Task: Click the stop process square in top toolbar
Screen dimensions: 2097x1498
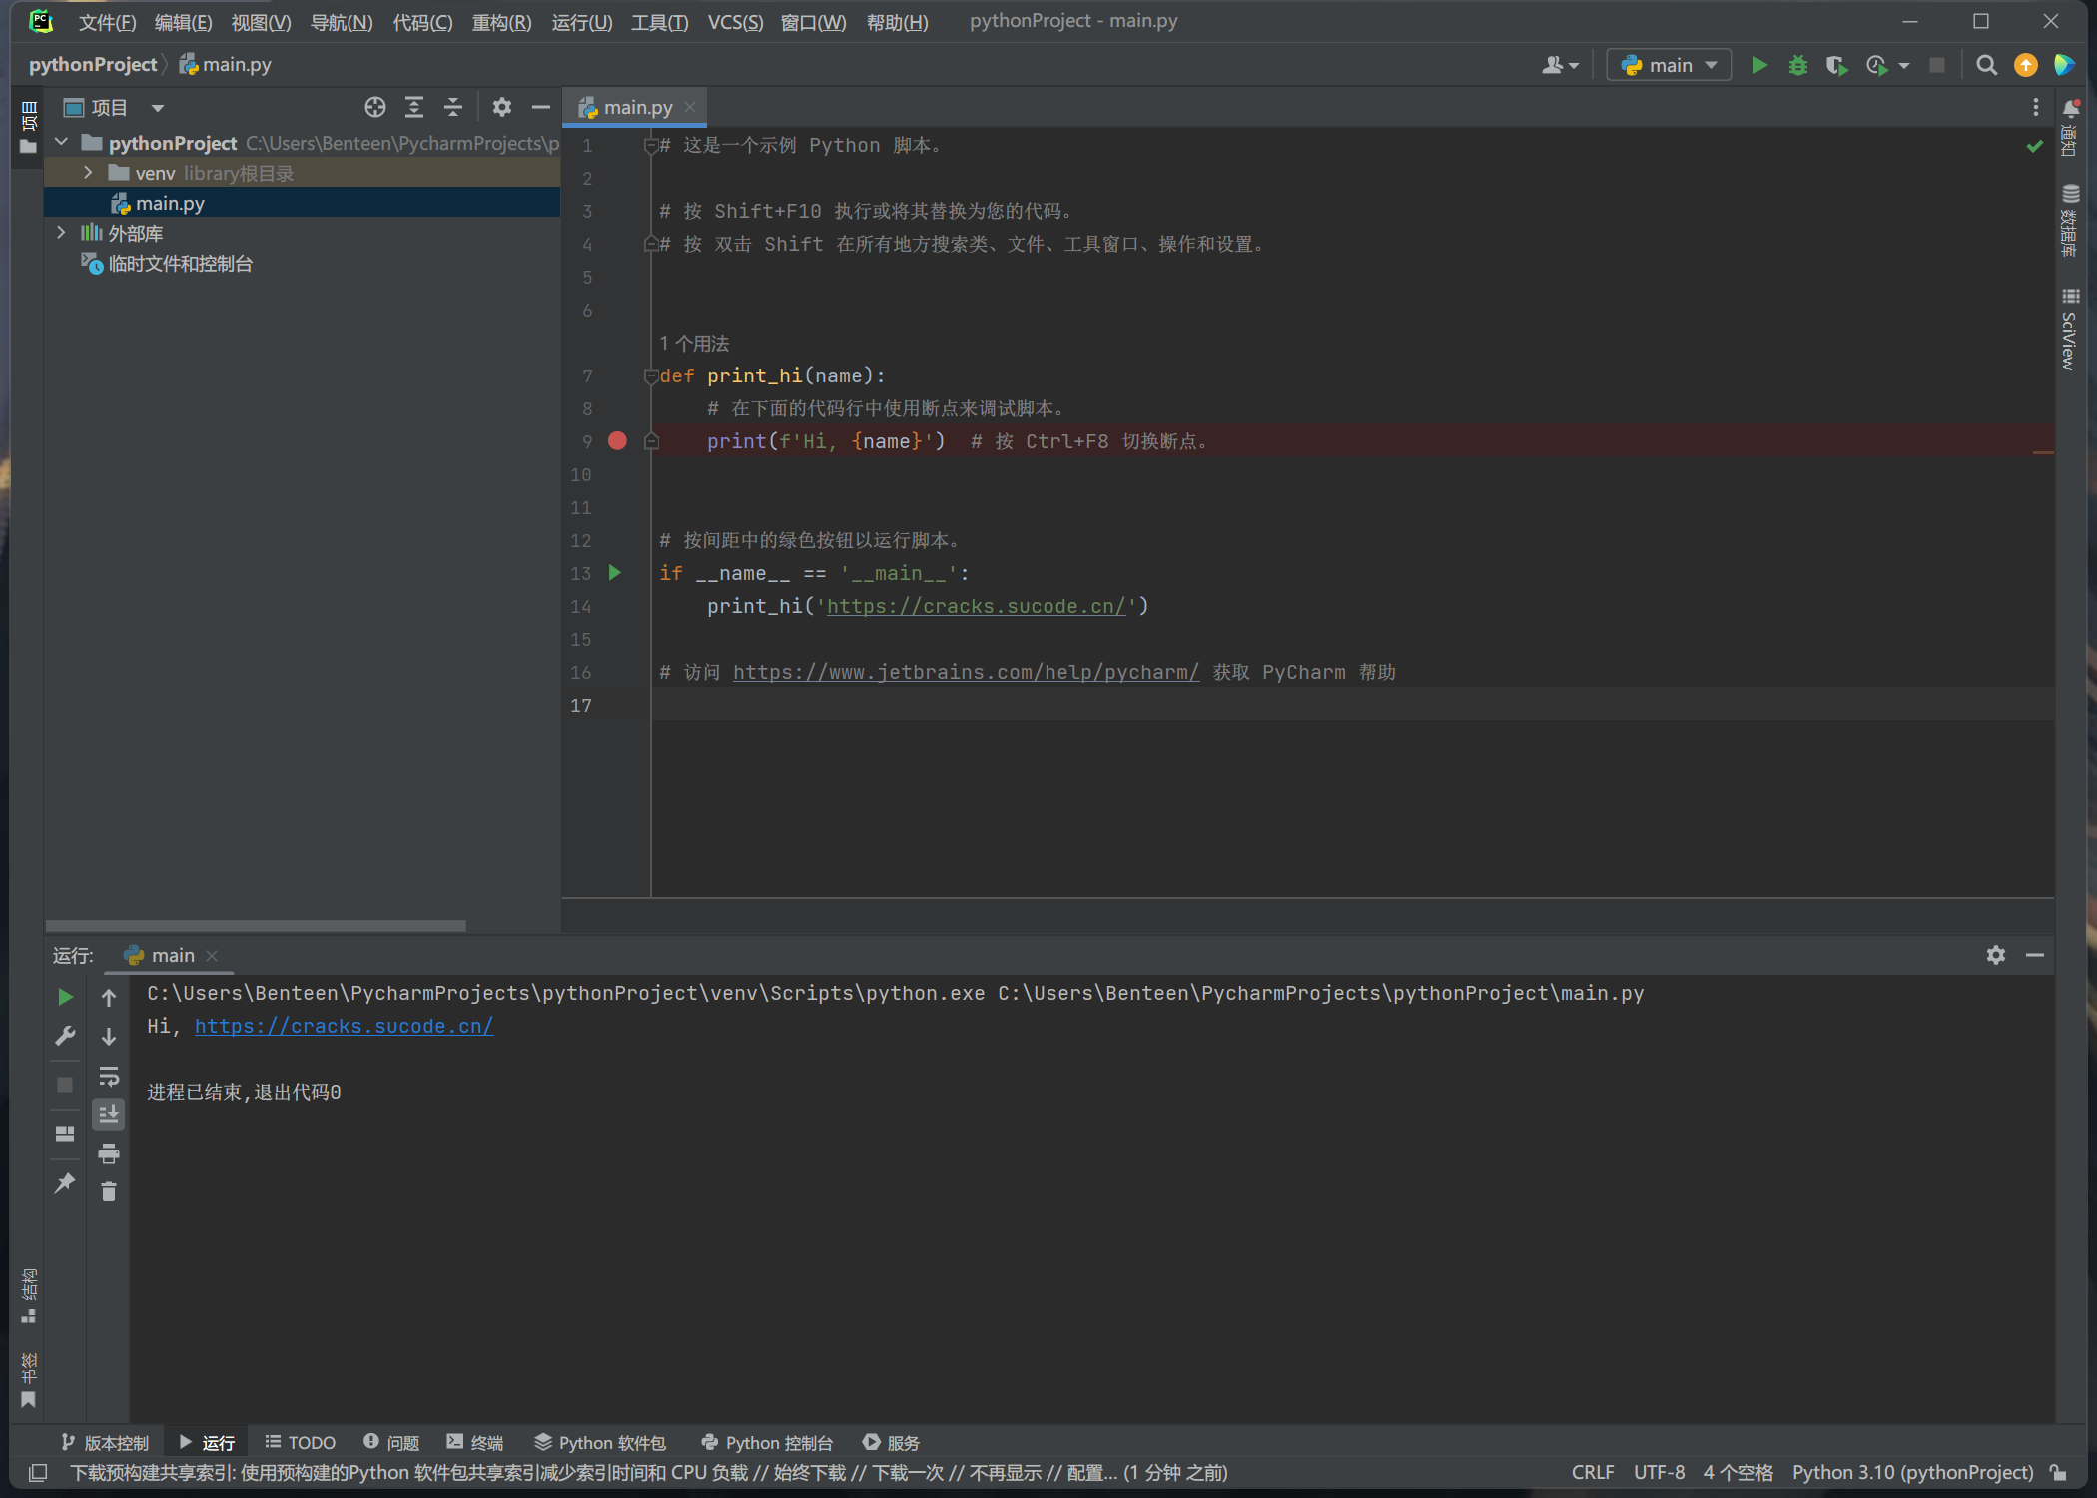Action: [1937, 65]
